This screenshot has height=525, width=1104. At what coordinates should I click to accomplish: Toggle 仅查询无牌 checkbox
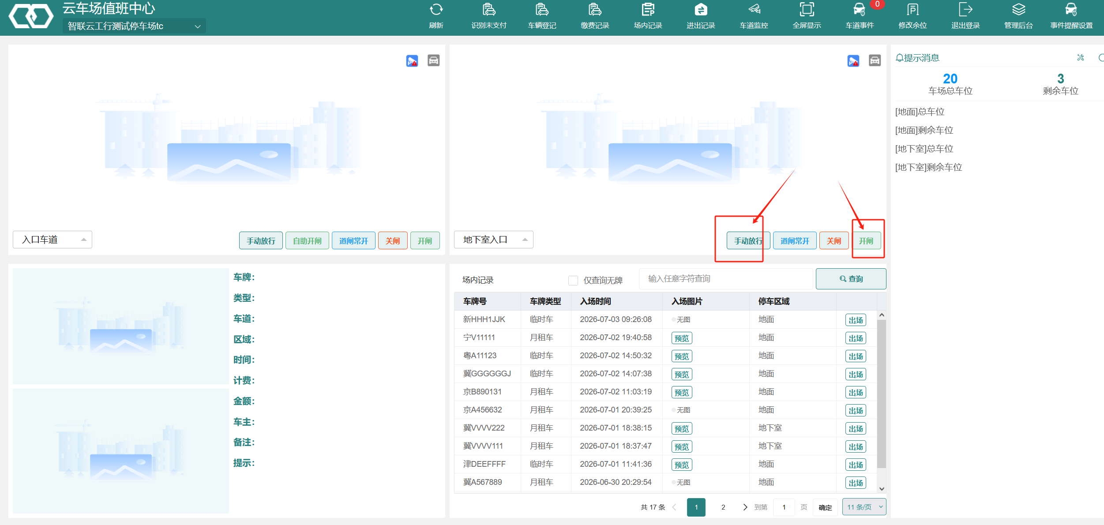point(573,280)
